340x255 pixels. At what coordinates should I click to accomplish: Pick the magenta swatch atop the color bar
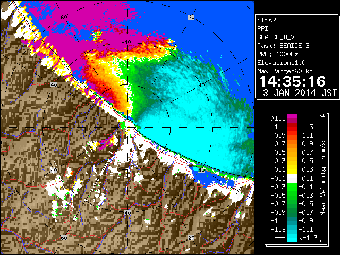point(292,117)
